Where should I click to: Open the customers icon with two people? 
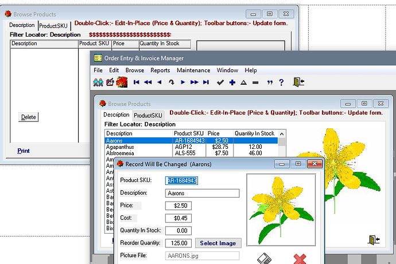tap(98, 82)
